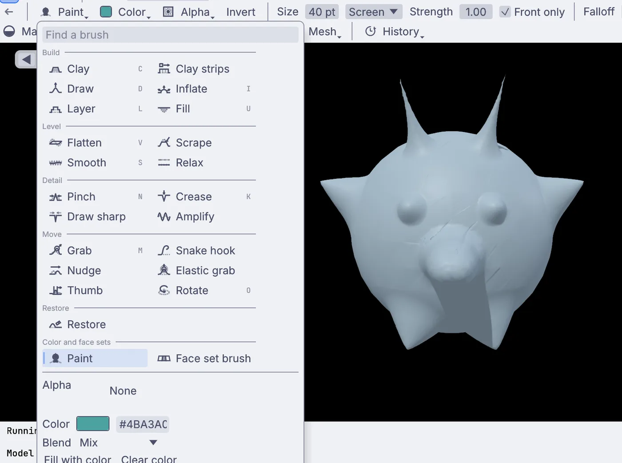Select the Amplify brush

[x=203, y=217]
